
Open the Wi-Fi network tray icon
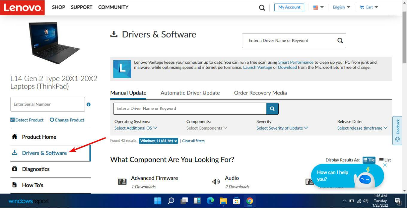tap(359, 201)
